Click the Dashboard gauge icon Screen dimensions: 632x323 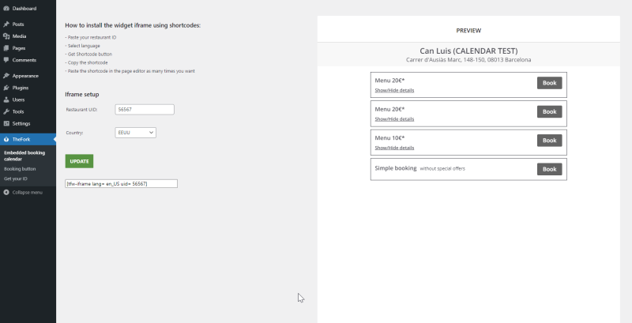tap(6, 9)
